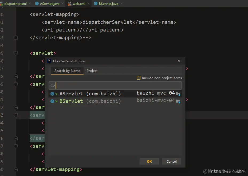Toggle the fold marker on highlighted line 43
This screenshot has height=176, width=248.
[x=16, y=115]
